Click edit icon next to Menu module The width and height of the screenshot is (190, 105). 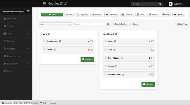tap(115, 41)
